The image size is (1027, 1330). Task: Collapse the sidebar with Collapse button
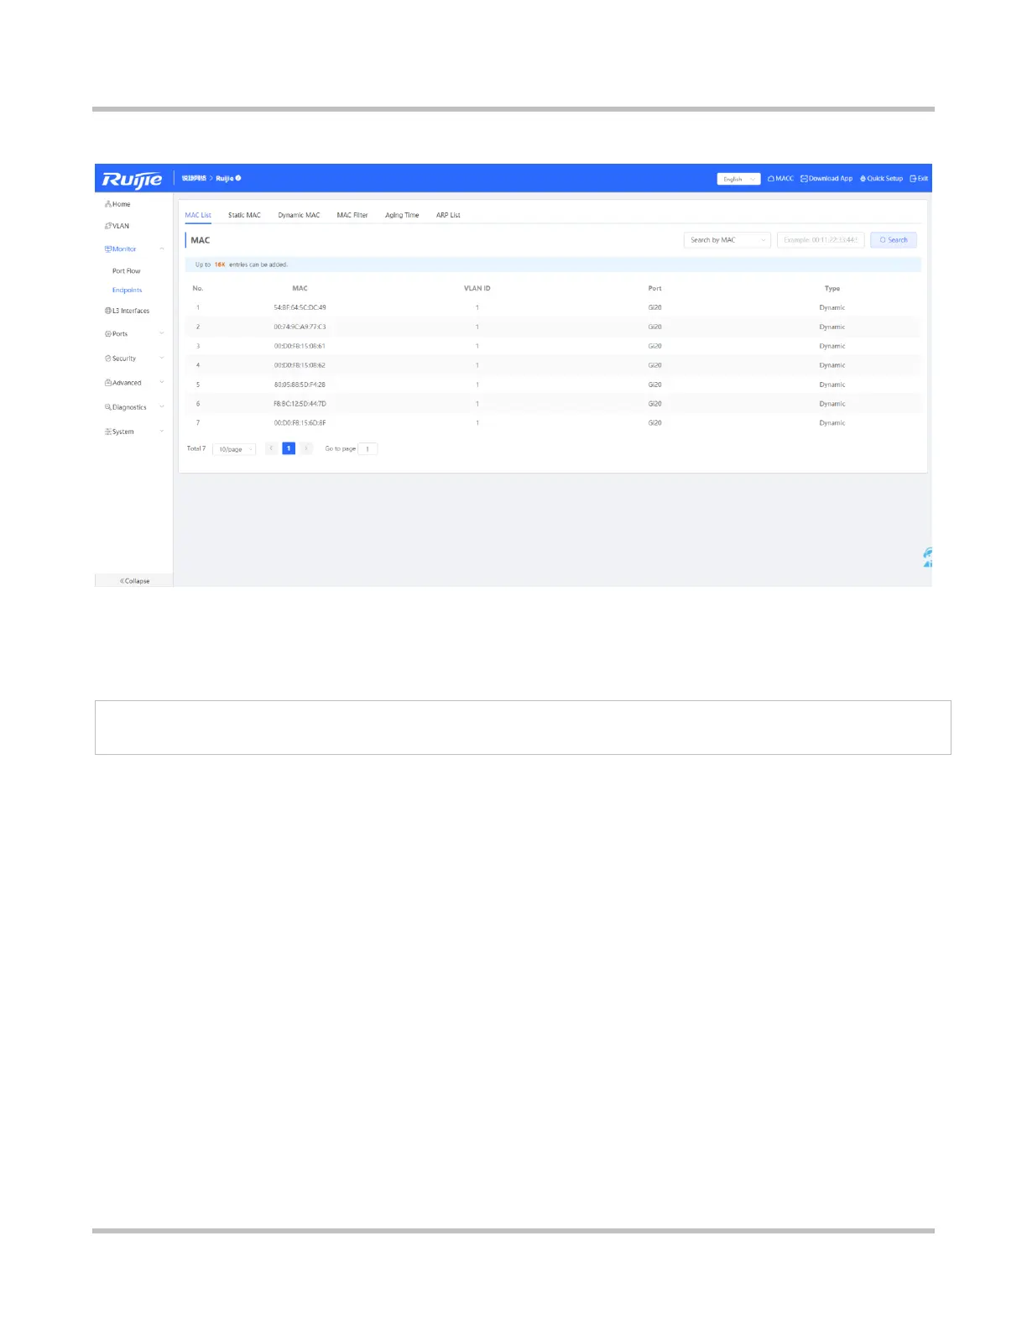tap(134, 581)
